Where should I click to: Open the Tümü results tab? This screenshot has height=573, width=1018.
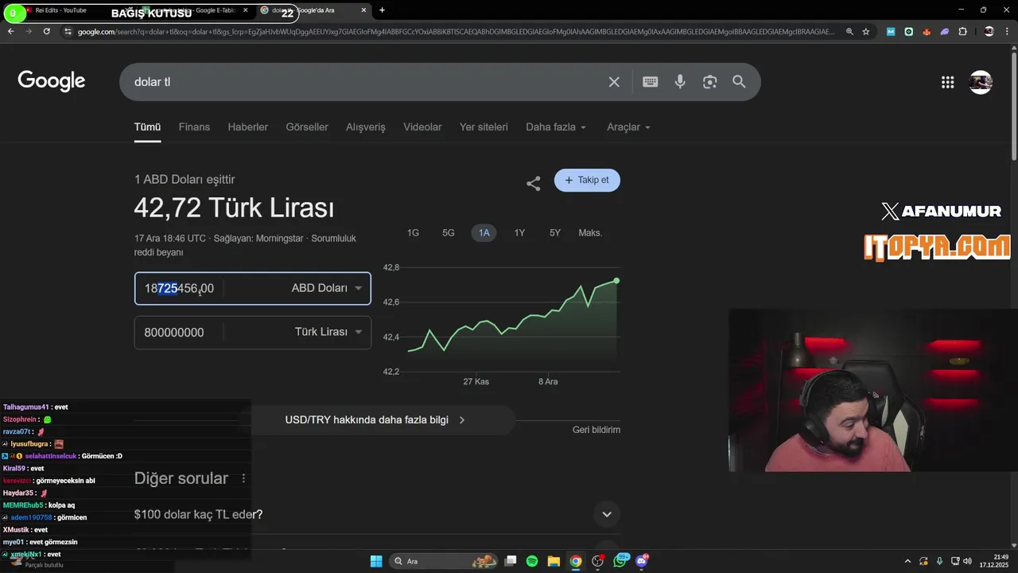[x=147, y=127]
